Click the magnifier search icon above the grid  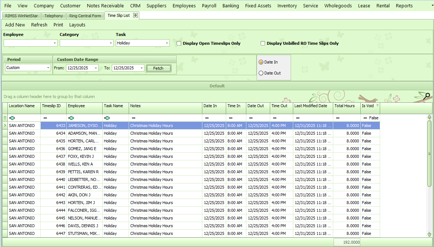tap(426, 97)
